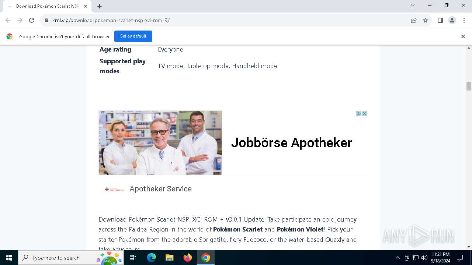Reload the current page
The image size is (472, 265).
(32, 20)
